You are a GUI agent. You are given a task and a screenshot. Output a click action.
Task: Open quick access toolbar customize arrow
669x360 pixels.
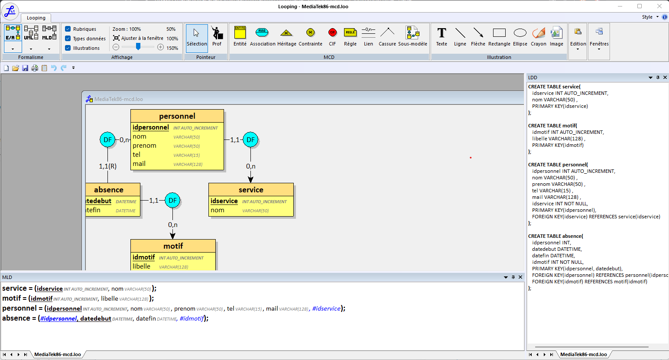click(73, 68)
